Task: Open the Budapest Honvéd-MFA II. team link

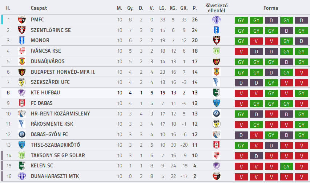Action: [x=63, y=72]
